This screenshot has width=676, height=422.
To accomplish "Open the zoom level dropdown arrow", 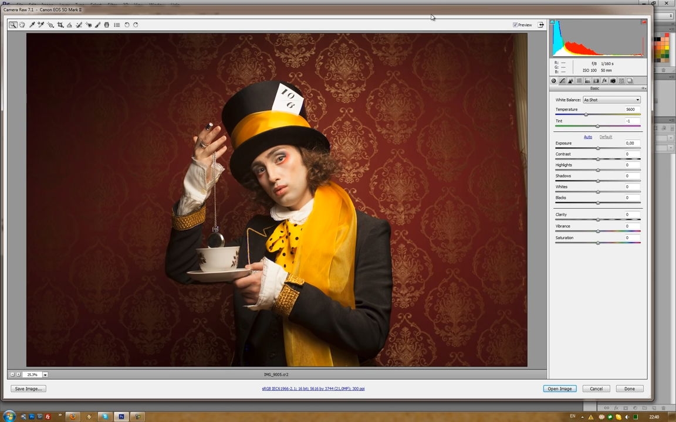I will [45, 375].
